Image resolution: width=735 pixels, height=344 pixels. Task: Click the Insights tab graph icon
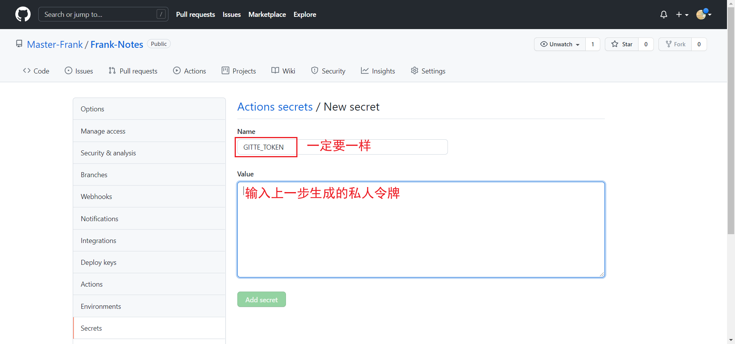point(365,70)
